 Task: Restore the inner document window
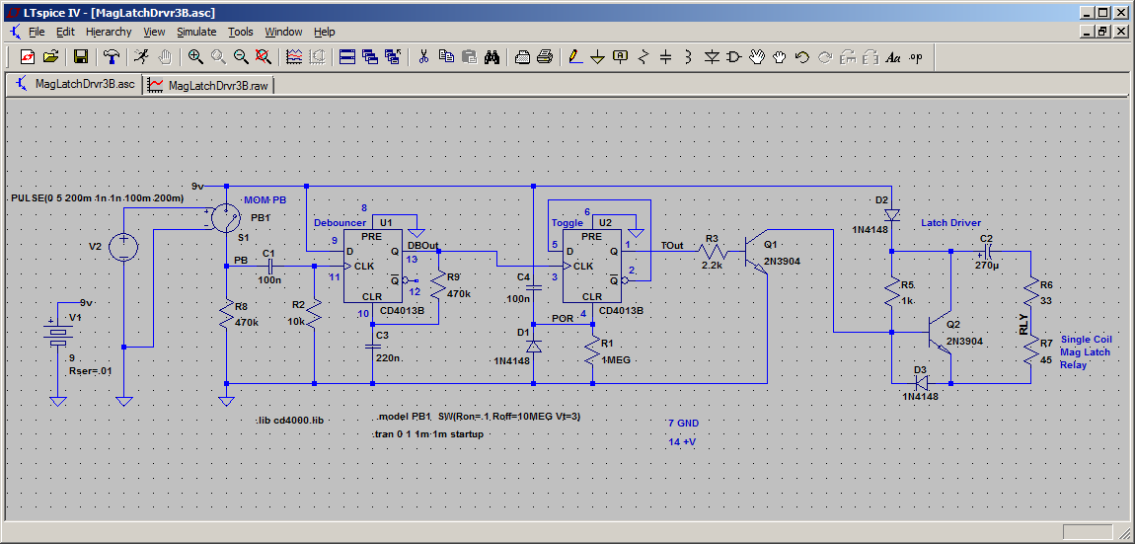(x=1101, y=32)
